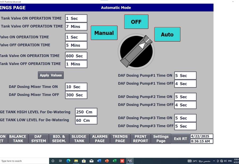Click WinCC Runtime taskbar icon
The image size is (239, 164).
[x=130, y=161]
